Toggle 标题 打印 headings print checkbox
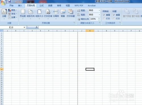142x105 pixels. point(114,19)
